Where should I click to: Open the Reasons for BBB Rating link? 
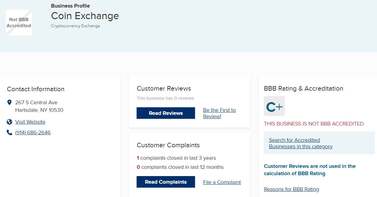coord(291,189)
